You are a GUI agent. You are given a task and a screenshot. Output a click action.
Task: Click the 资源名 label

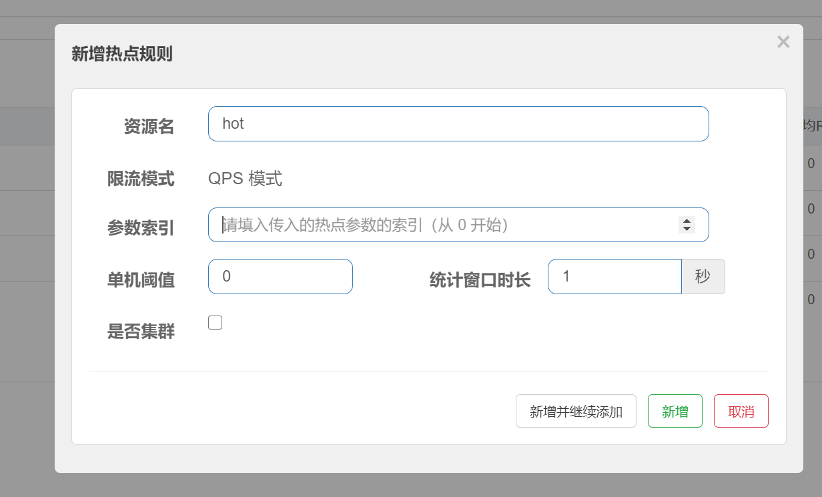(x=149, y=126)
